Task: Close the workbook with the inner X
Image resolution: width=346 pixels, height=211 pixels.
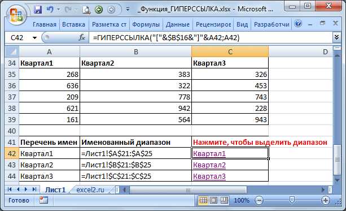Action: tap(335, 23)
